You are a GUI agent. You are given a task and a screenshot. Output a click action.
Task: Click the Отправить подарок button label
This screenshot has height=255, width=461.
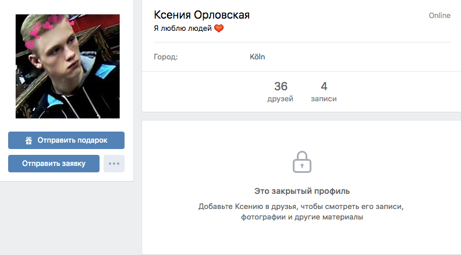point(72,140)
